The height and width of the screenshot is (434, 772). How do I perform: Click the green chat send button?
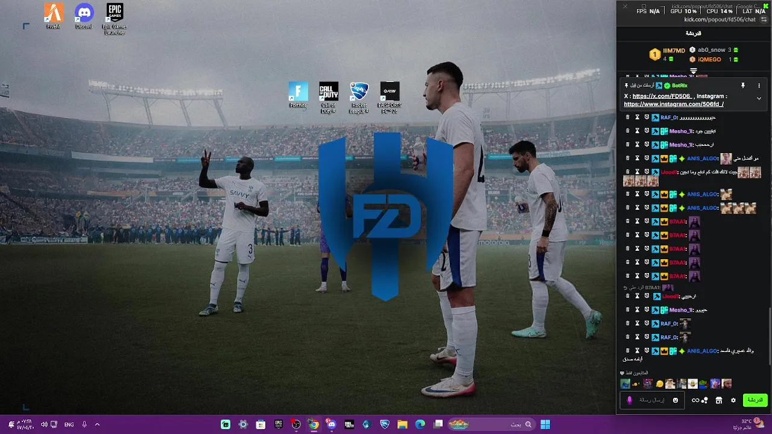[x=755, y=400]
